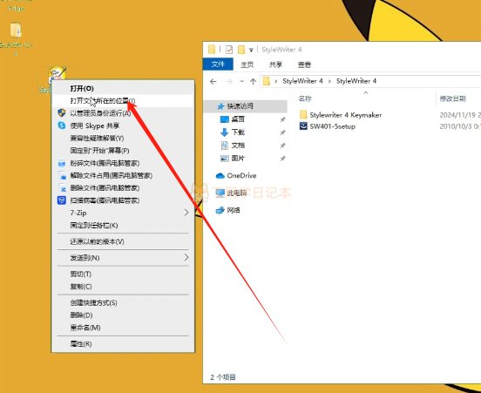Select 文档 in the navigation pane

click(x=238, y=146)
